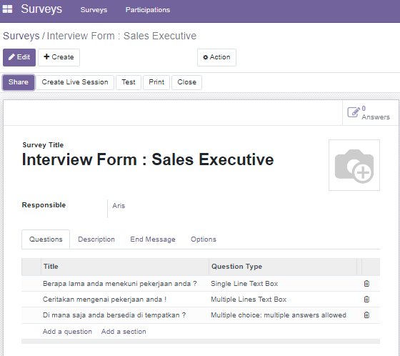Click the Edit pencil button
Screen dimensions: 400x356
[x=19, y=57]
